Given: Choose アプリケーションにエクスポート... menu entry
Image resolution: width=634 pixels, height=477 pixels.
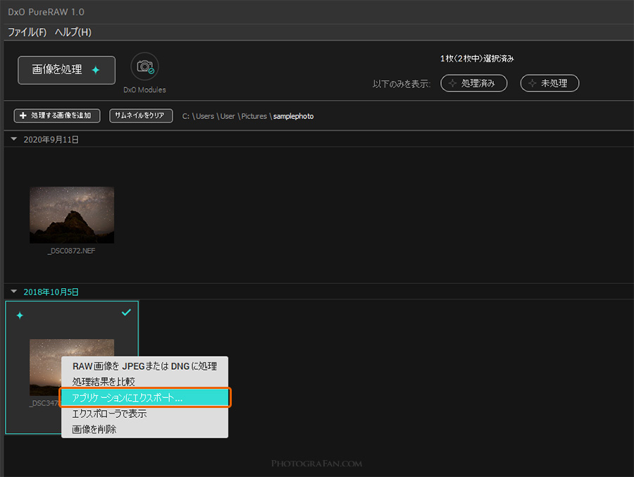Looking at the screenshot, I should pos(144,397).
